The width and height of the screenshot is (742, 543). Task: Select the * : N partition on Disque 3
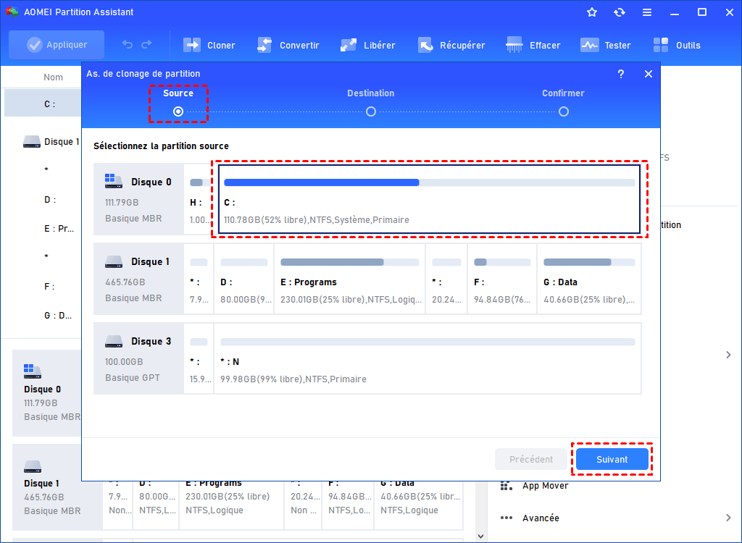pos(428,358)
